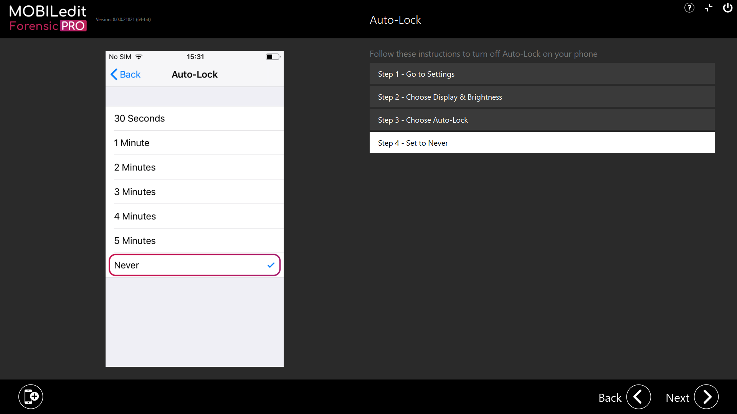This screenshot has width=737, height=414.
Task: Click the Next text button
Action: click(x=677, y=398)
